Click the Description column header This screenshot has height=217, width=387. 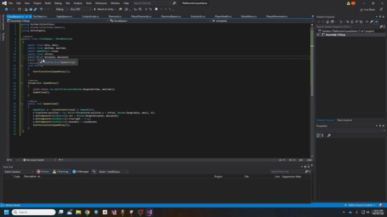30,177
